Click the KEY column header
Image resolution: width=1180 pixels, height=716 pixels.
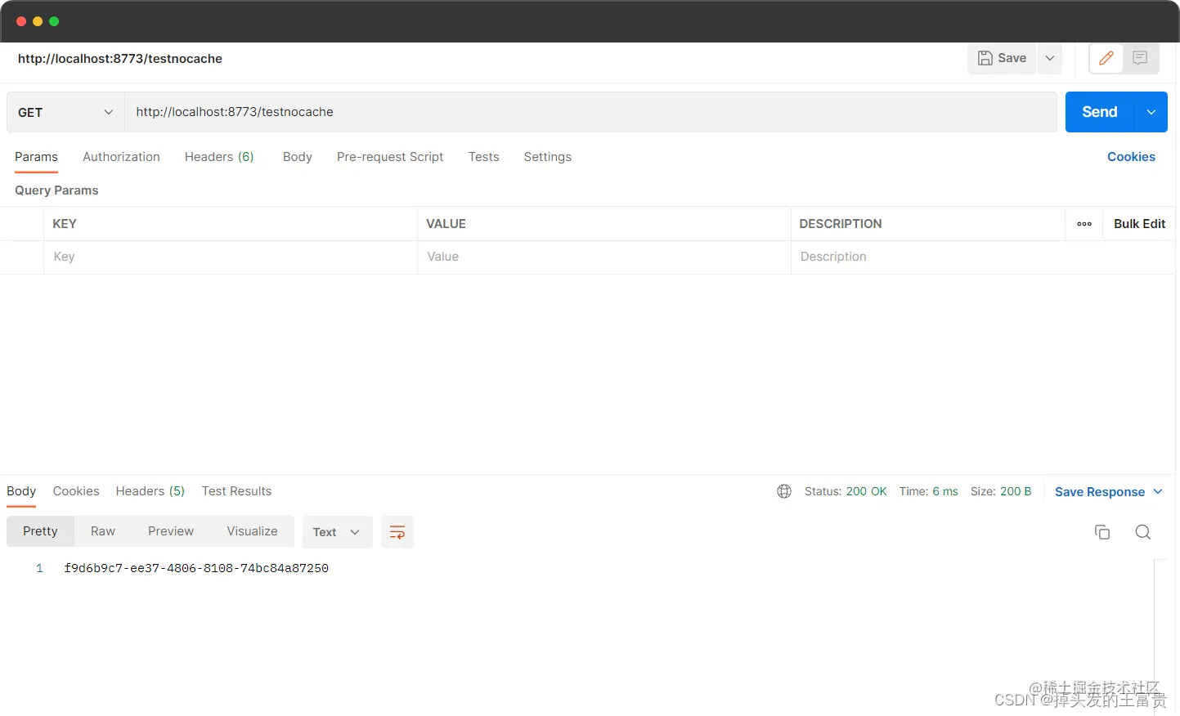point(65,224)
